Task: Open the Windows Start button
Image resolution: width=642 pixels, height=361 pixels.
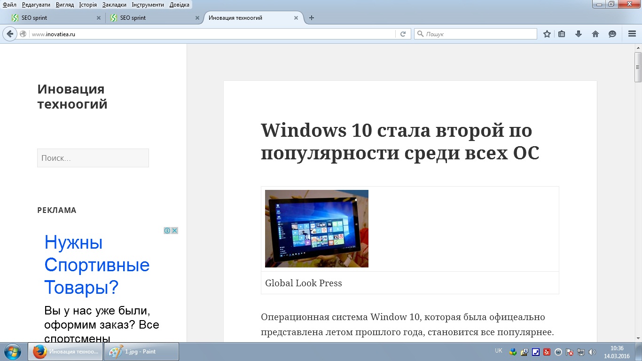Action: point(12,352)
